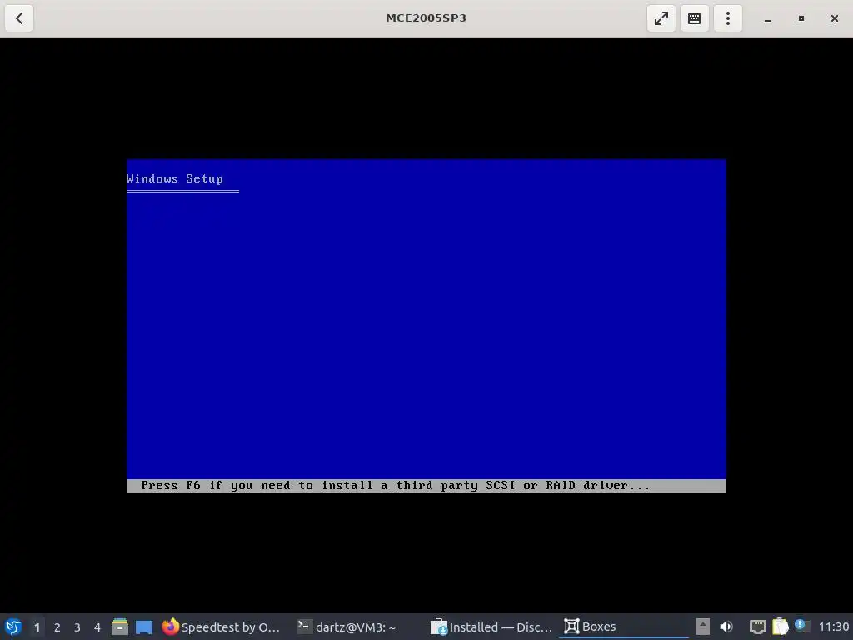
Task: Open the wired network tray icon
Action: click(757, 627)
